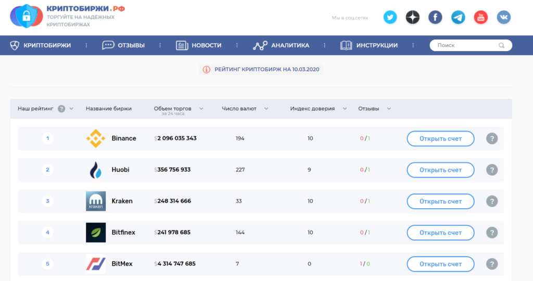Screen dimensions: 533x281
Task: Open the black four-point star social icon
Action: (413, 17)
